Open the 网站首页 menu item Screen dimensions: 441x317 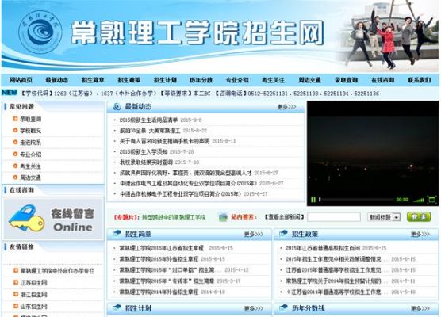point(21,80)
